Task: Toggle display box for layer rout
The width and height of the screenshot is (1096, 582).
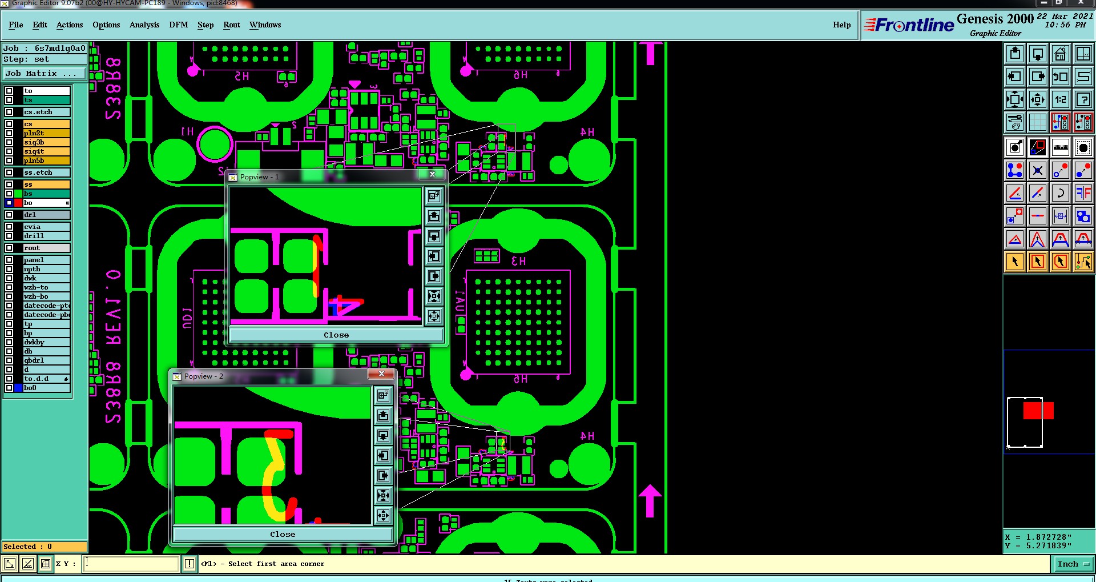Action: 9,248
